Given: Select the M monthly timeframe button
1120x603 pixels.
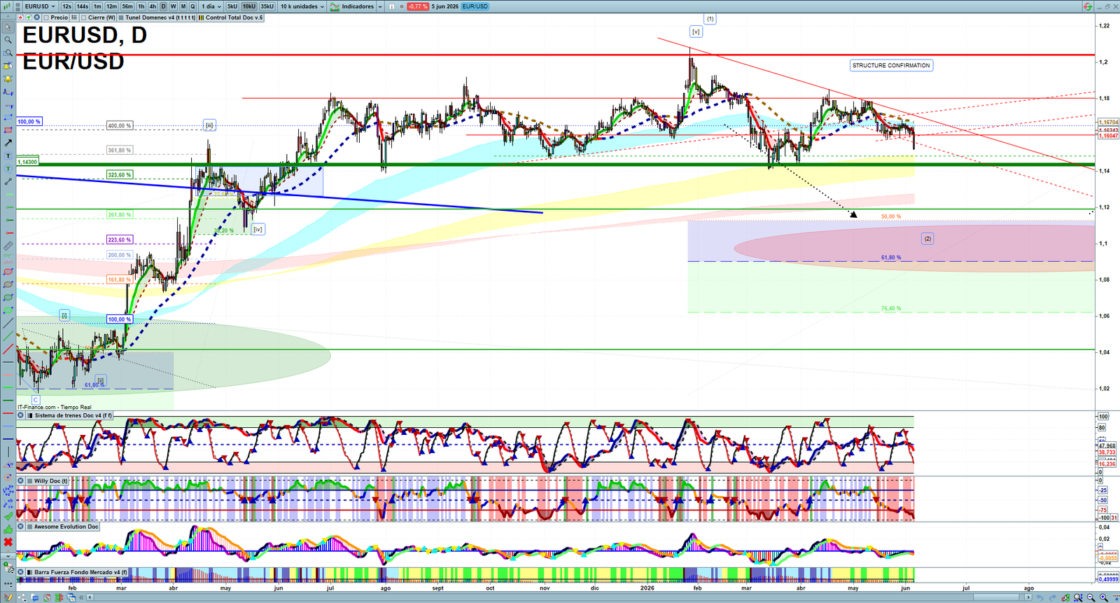Looking at the screenshot, I should click(x=183, y=6).
